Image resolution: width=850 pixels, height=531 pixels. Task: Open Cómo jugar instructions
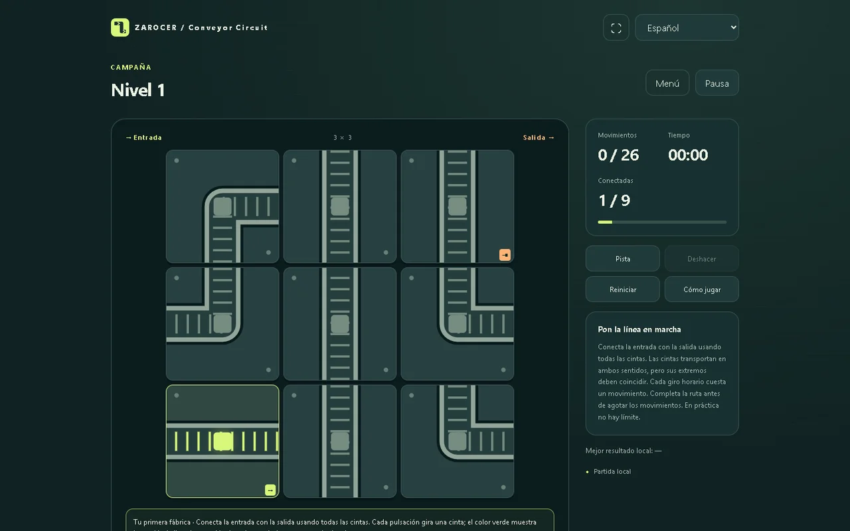702,289
